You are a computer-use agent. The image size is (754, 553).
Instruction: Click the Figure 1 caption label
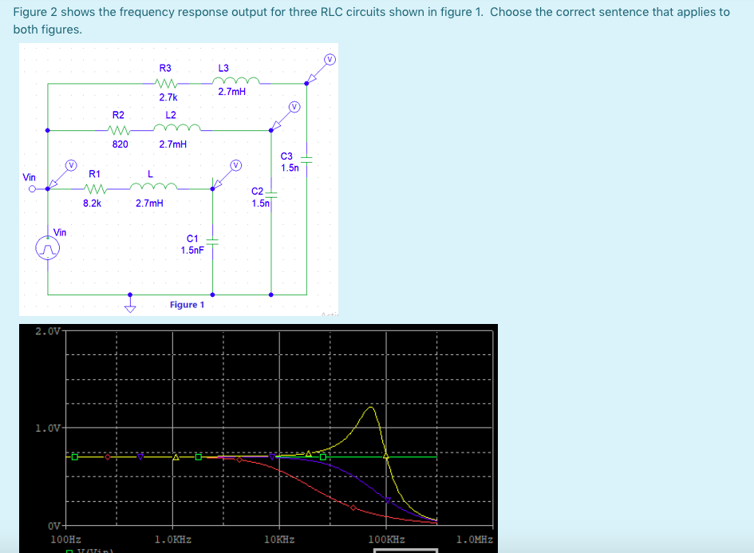tap(188, 304)
